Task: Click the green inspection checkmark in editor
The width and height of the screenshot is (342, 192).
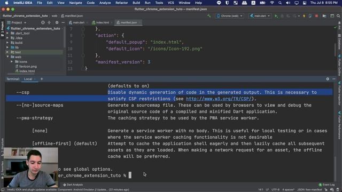Action: coord(335,27)
